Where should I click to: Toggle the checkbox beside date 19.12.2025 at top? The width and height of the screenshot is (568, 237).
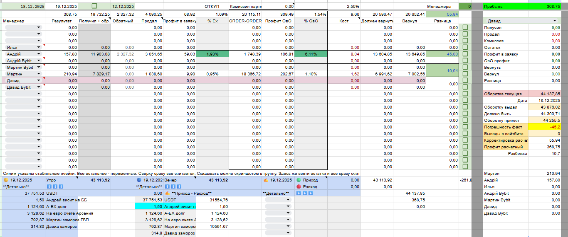pos(94,6)
